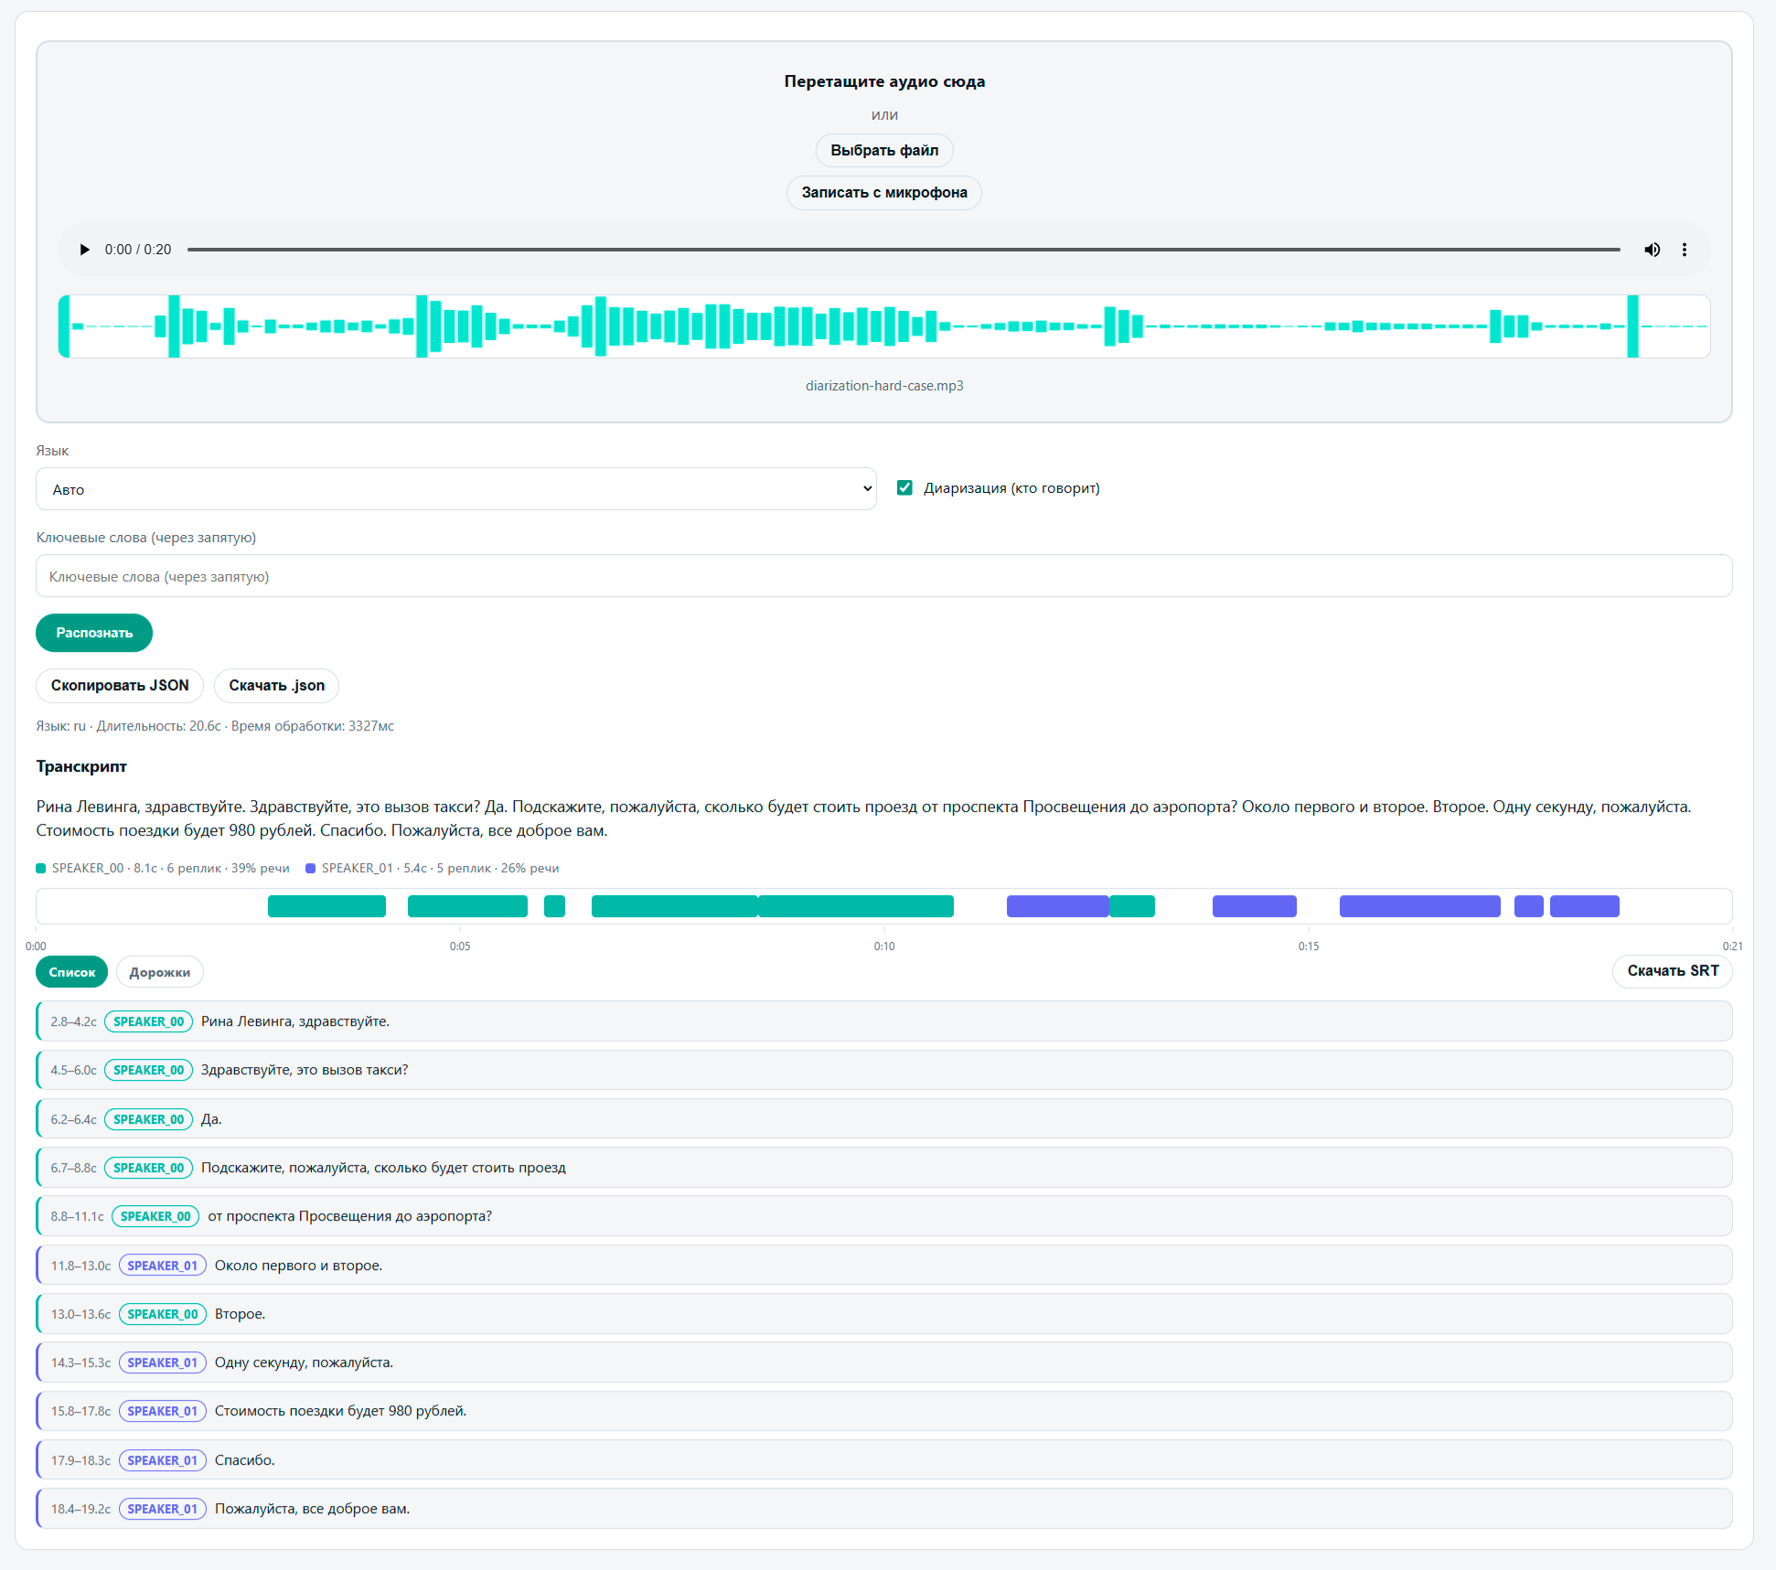The image size is (1776, 1570).
Task: Click the 'Перетащите аудио сюда' drop zone heading
Action: tap(884, 81)
